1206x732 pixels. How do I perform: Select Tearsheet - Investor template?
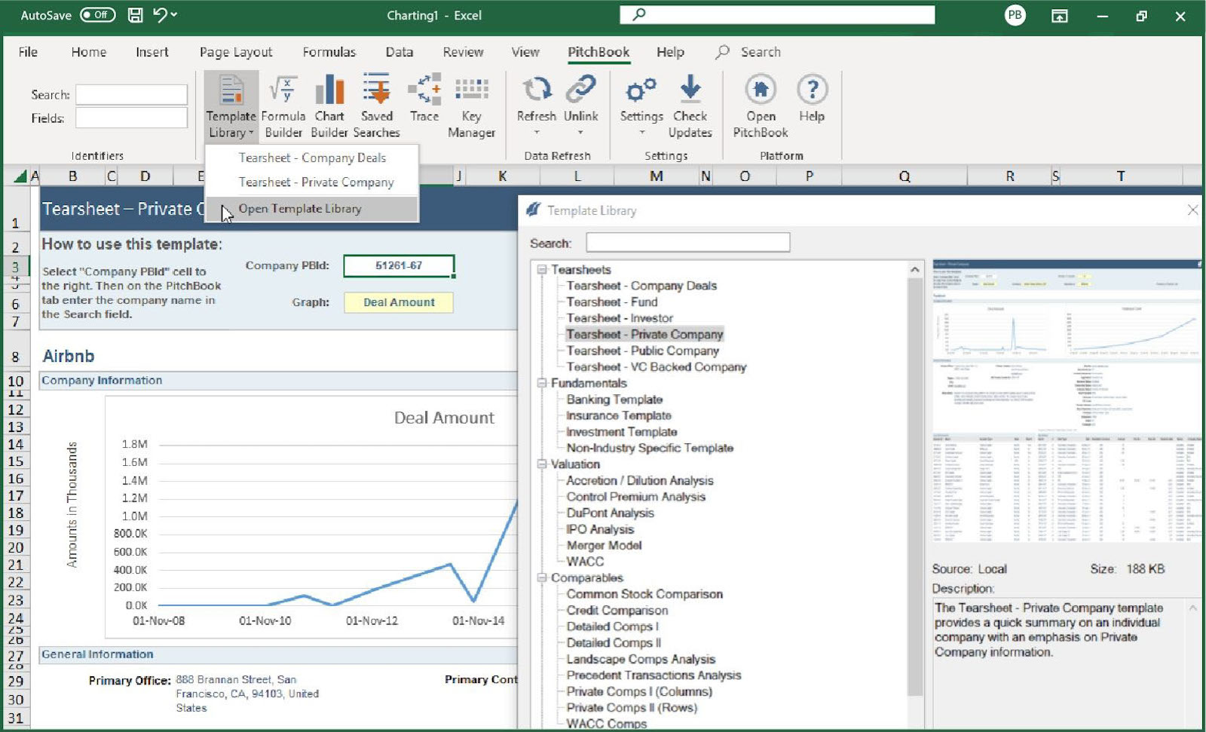(x=620, y=318)
